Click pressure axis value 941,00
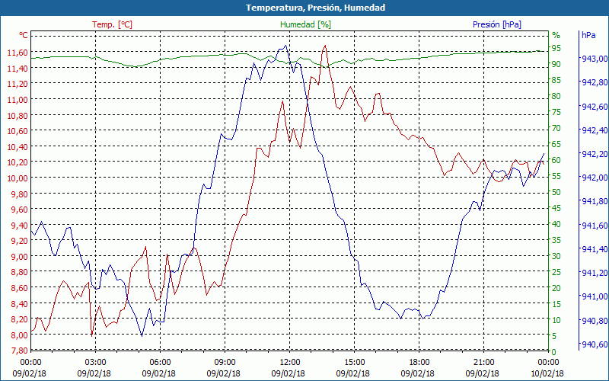Viewport: 609px width, 381px height. click(595, 296)
